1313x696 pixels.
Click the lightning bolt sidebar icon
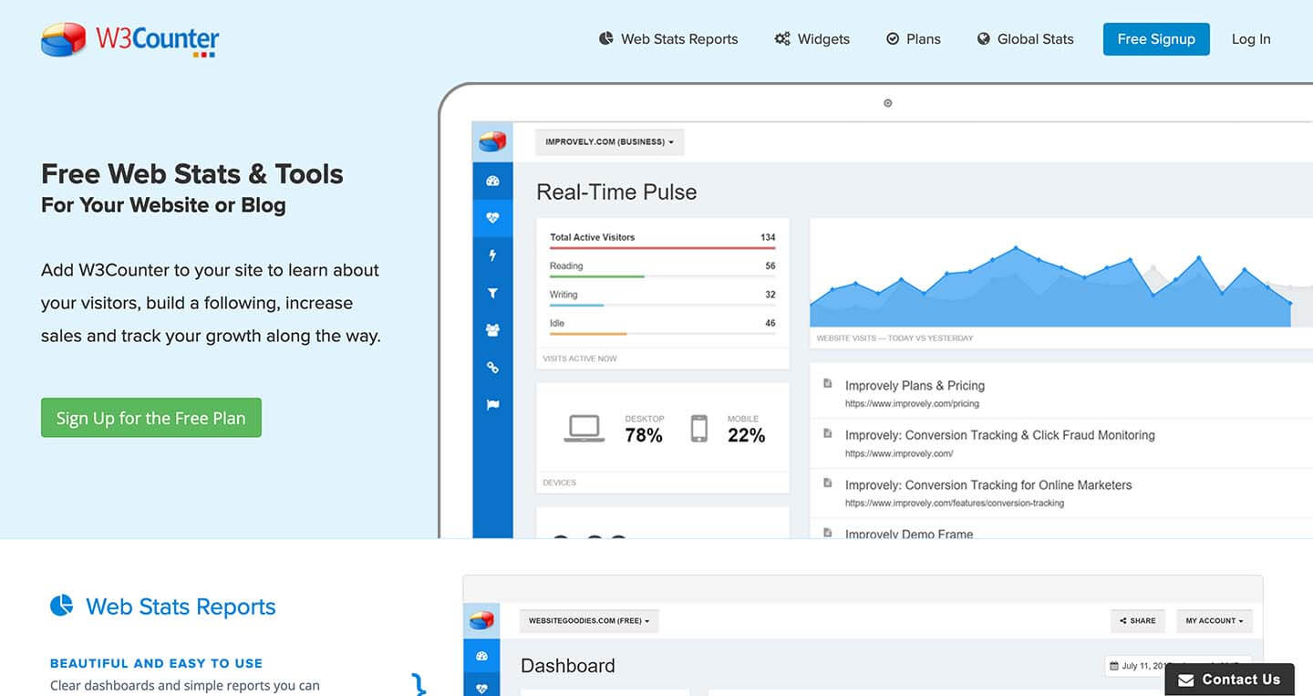pos(493,255)
